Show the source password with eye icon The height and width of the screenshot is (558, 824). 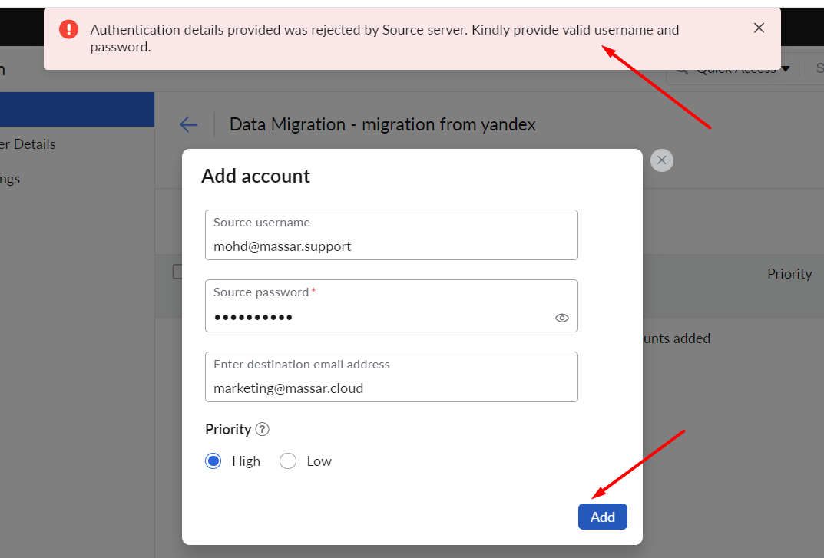click(x=562, y=318)
